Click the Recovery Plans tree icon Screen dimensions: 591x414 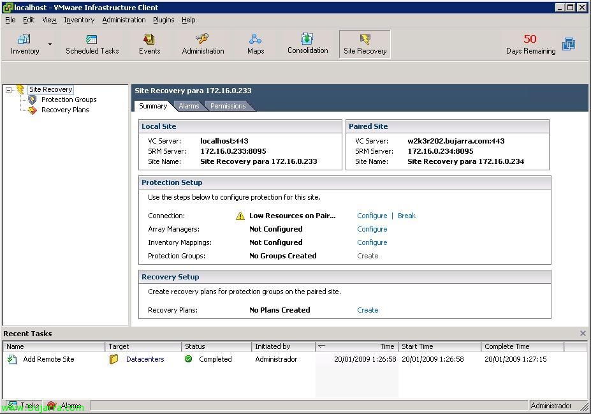point(33,110)
